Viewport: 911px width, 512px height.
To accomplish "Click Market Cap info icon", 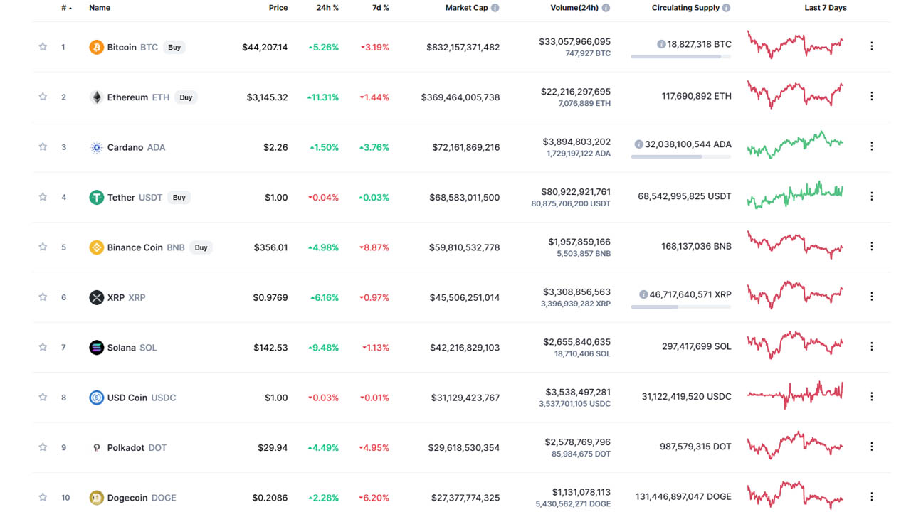I will [x=495, y=8].
